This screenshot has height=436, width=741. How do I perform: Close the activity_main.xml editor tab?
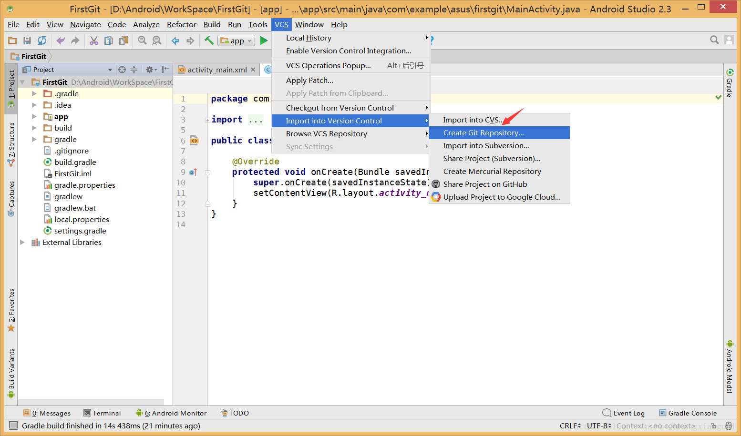(x=253, y=70)
